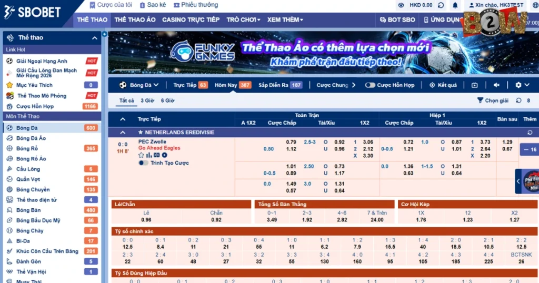Click the Bi-Da icon
Image resolution: width=539 pixels, height=283 pixels.
[9, 241]
